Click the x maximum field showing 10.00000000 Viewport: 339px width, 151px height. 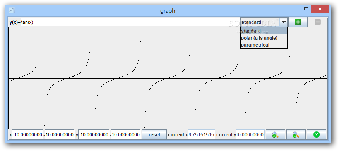pyautogui.click(x=60, y=135)
